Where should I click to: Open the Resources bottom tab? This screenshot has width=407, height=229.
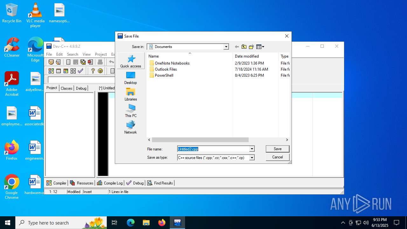(82, 183)
